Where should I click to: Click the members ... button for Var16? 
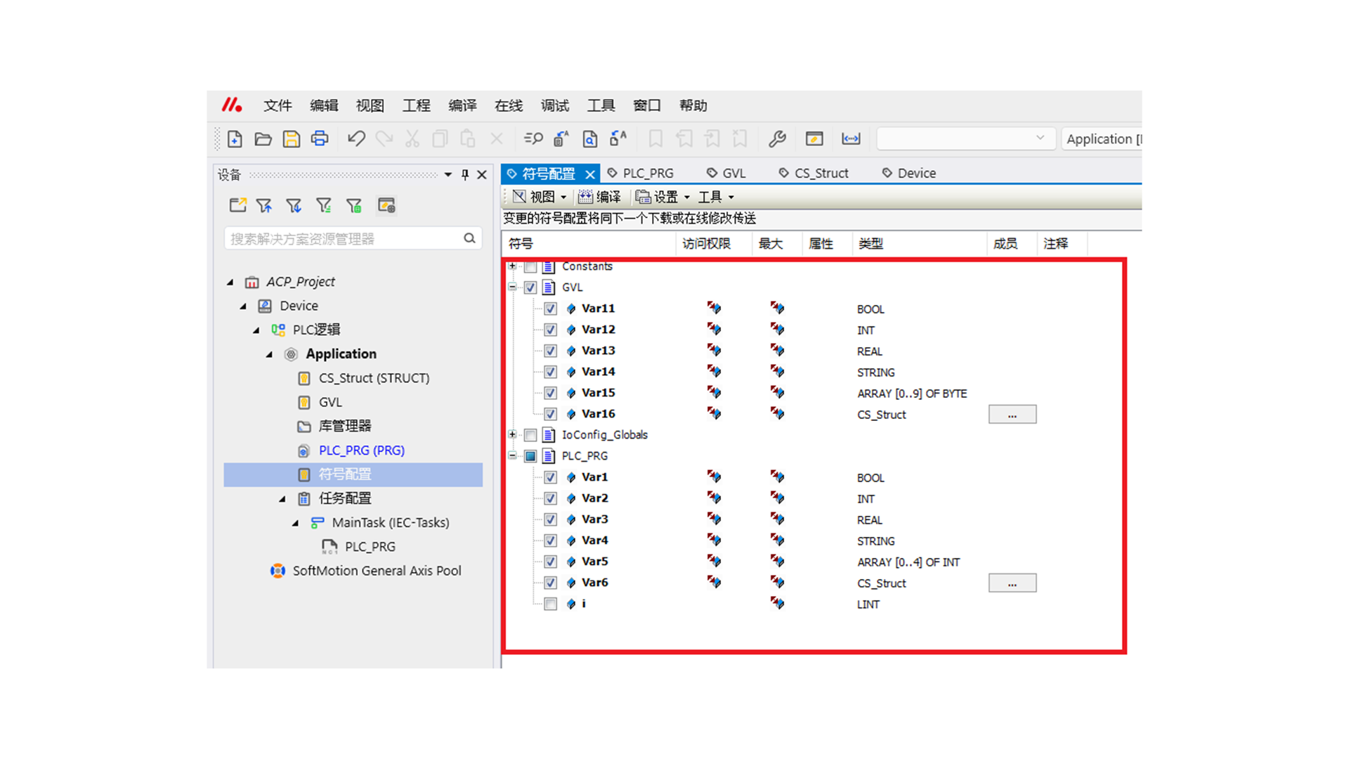(x=1012, y=414)
